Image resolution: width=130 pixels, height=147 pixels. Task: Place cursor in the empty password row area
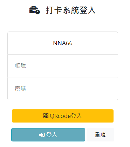(71, 89)
